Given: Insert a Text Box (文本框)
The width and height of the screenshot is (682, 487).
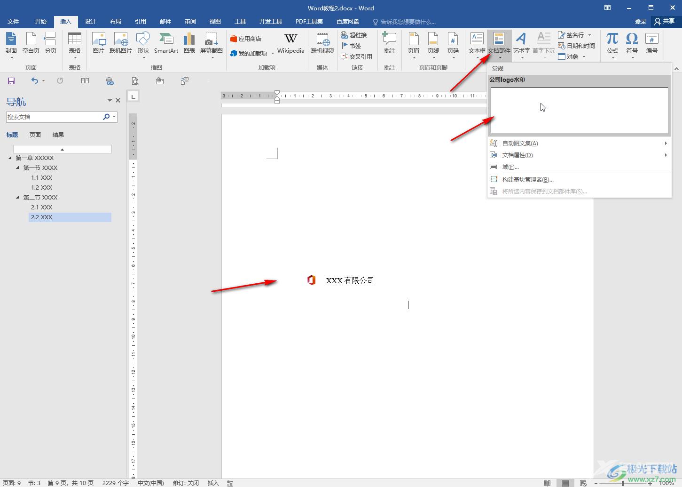Looking at the screenshot, I should tap(477, 45).
